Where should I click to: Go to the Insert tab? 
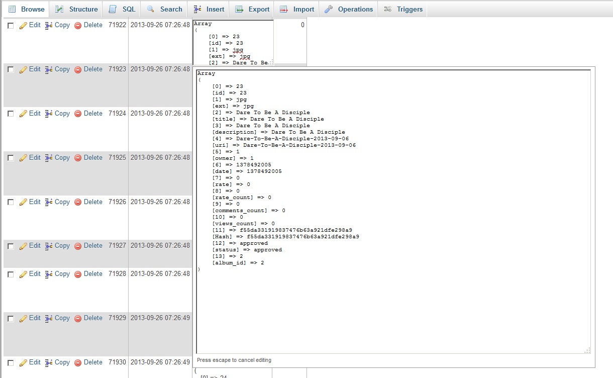(x=209, y=9)
